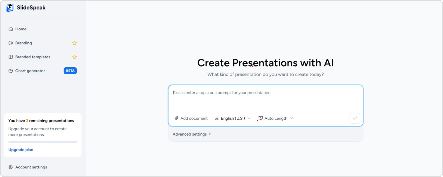Expand Advanced settings
This screenshot has height=177, width=443.
tap(192, 134)
